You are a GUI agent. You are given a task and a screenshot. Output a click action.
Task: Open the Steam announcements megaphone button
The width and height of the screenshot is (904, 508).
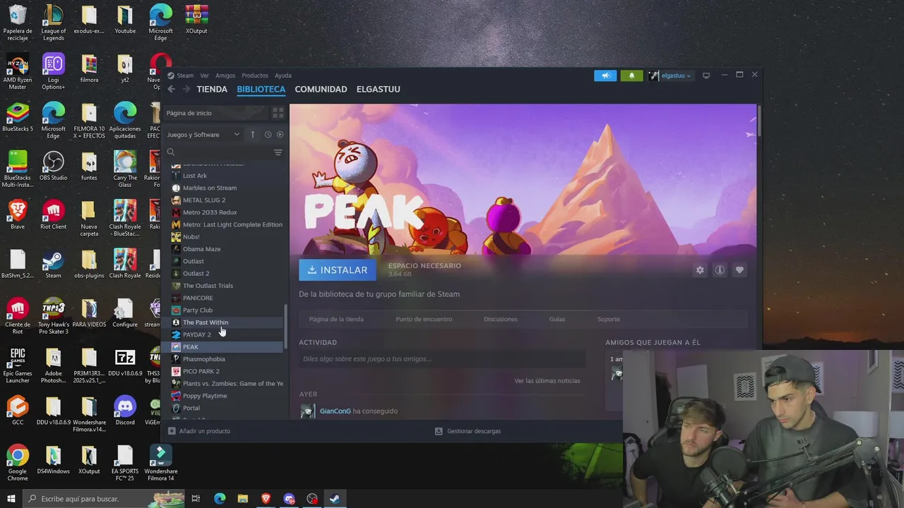[605, 75]
